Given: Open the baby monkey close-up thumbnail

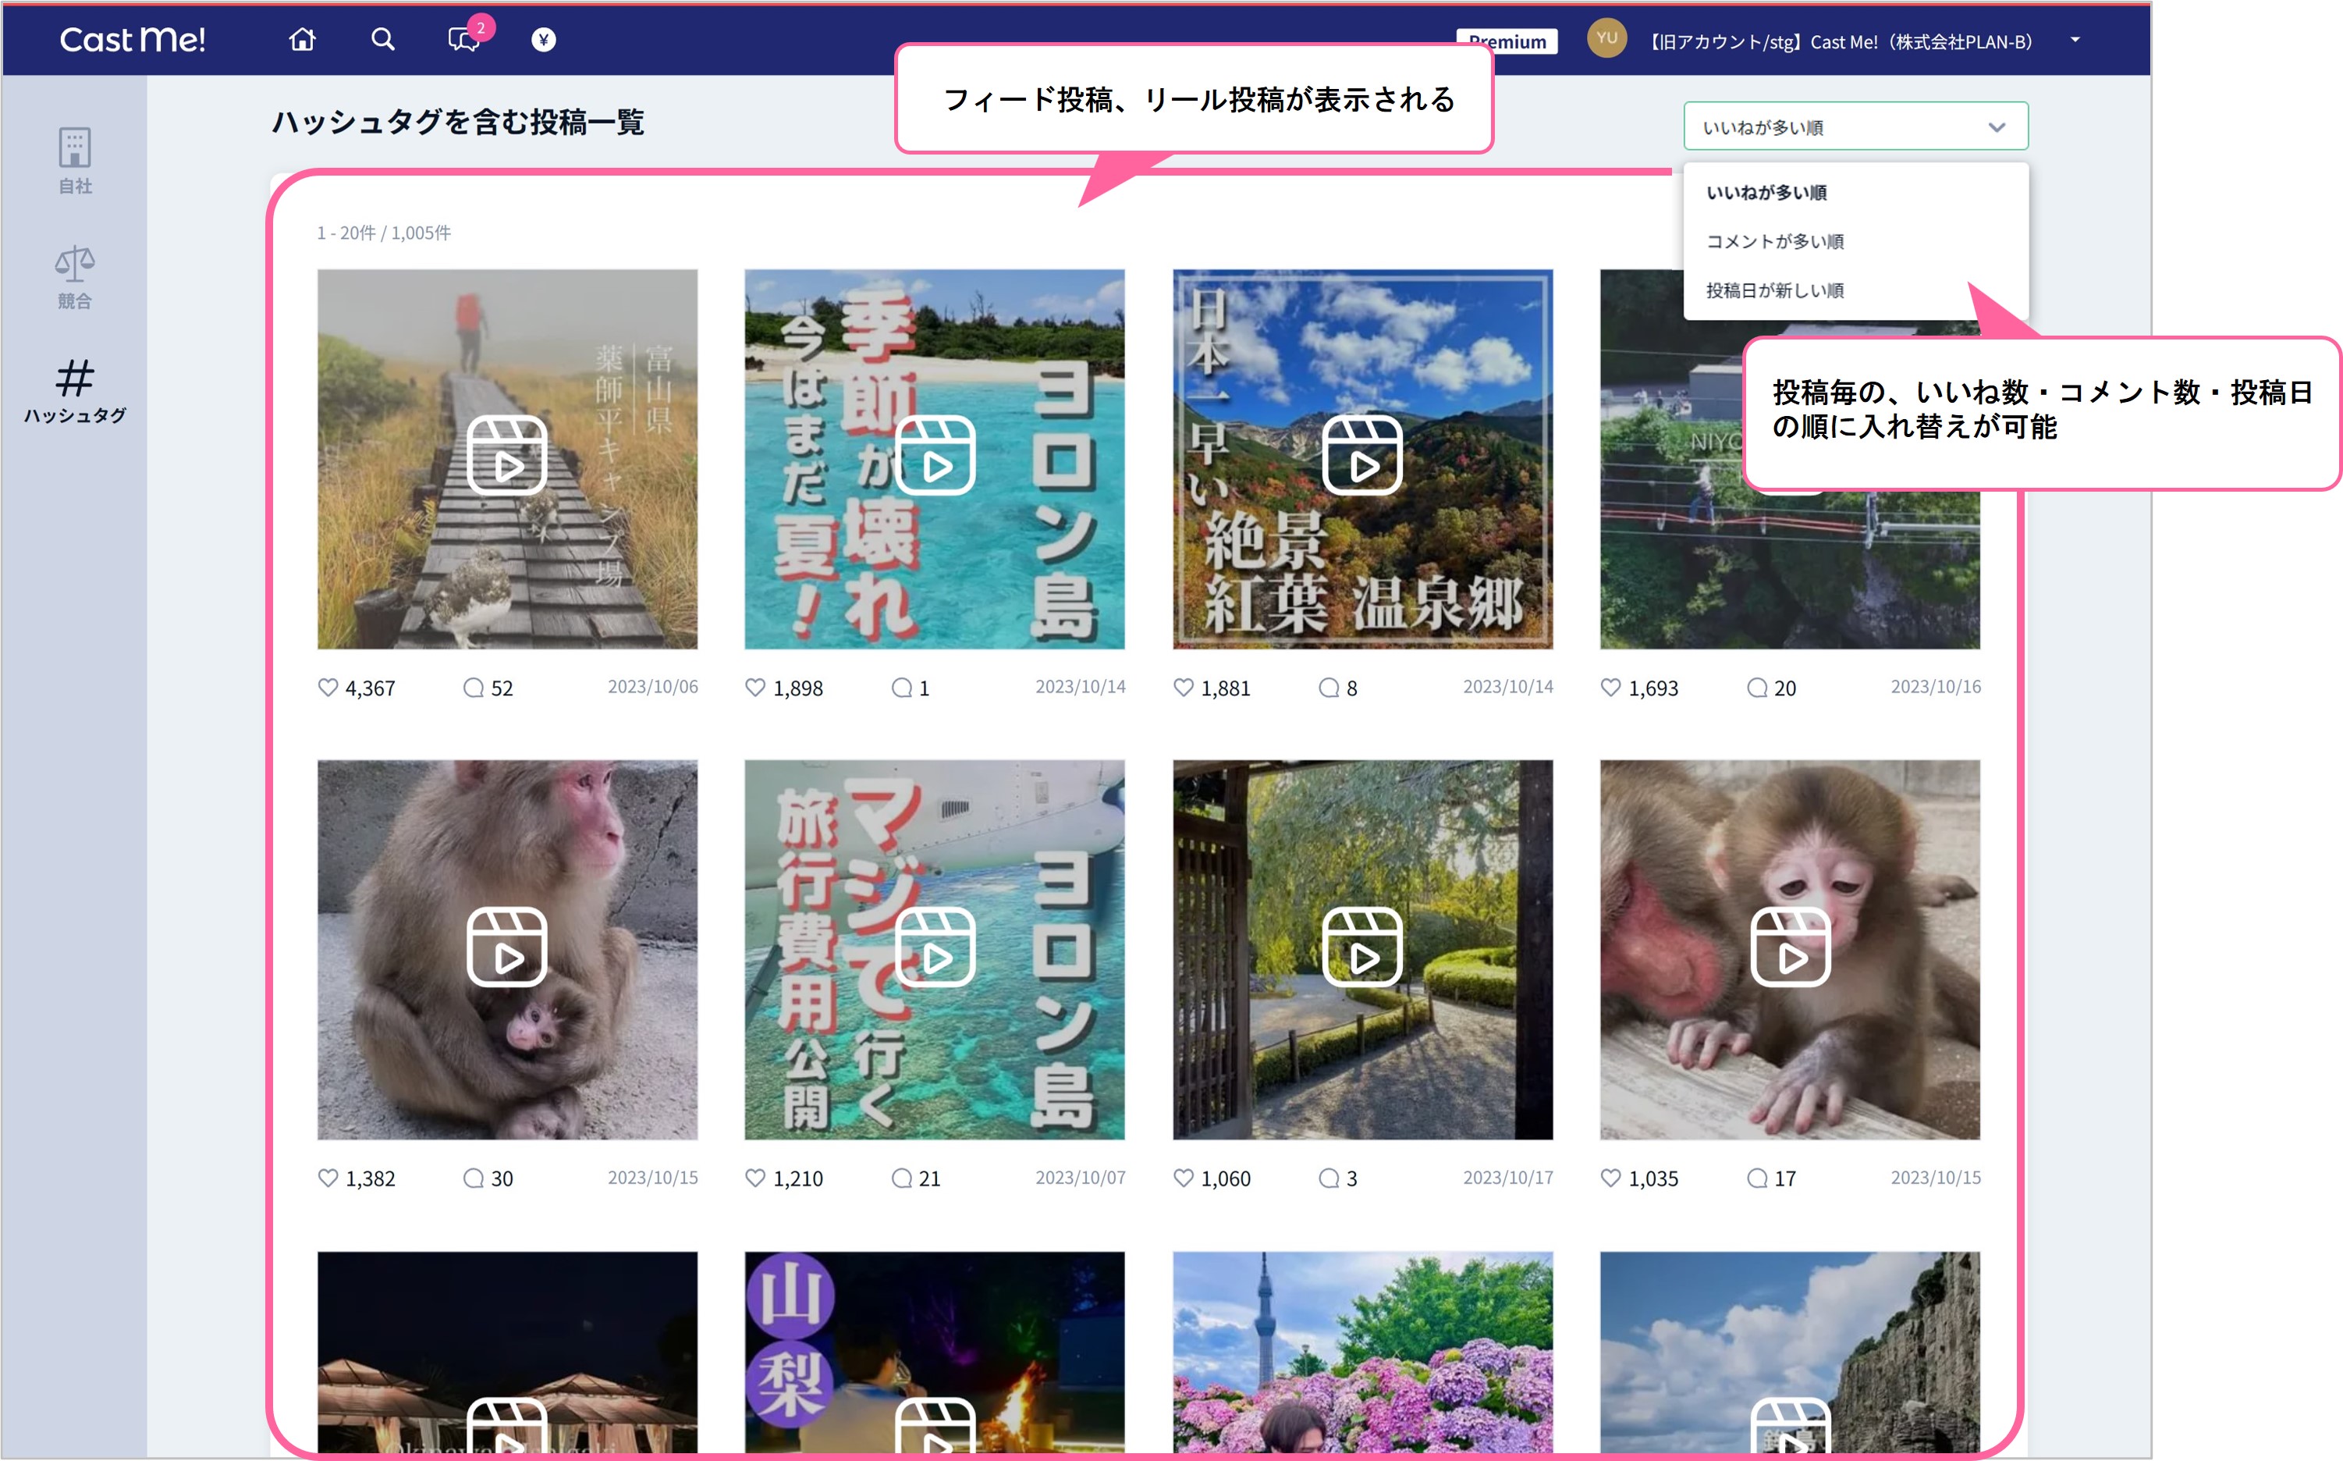Looking at the screenshot, I should [x=1790, y=950].
